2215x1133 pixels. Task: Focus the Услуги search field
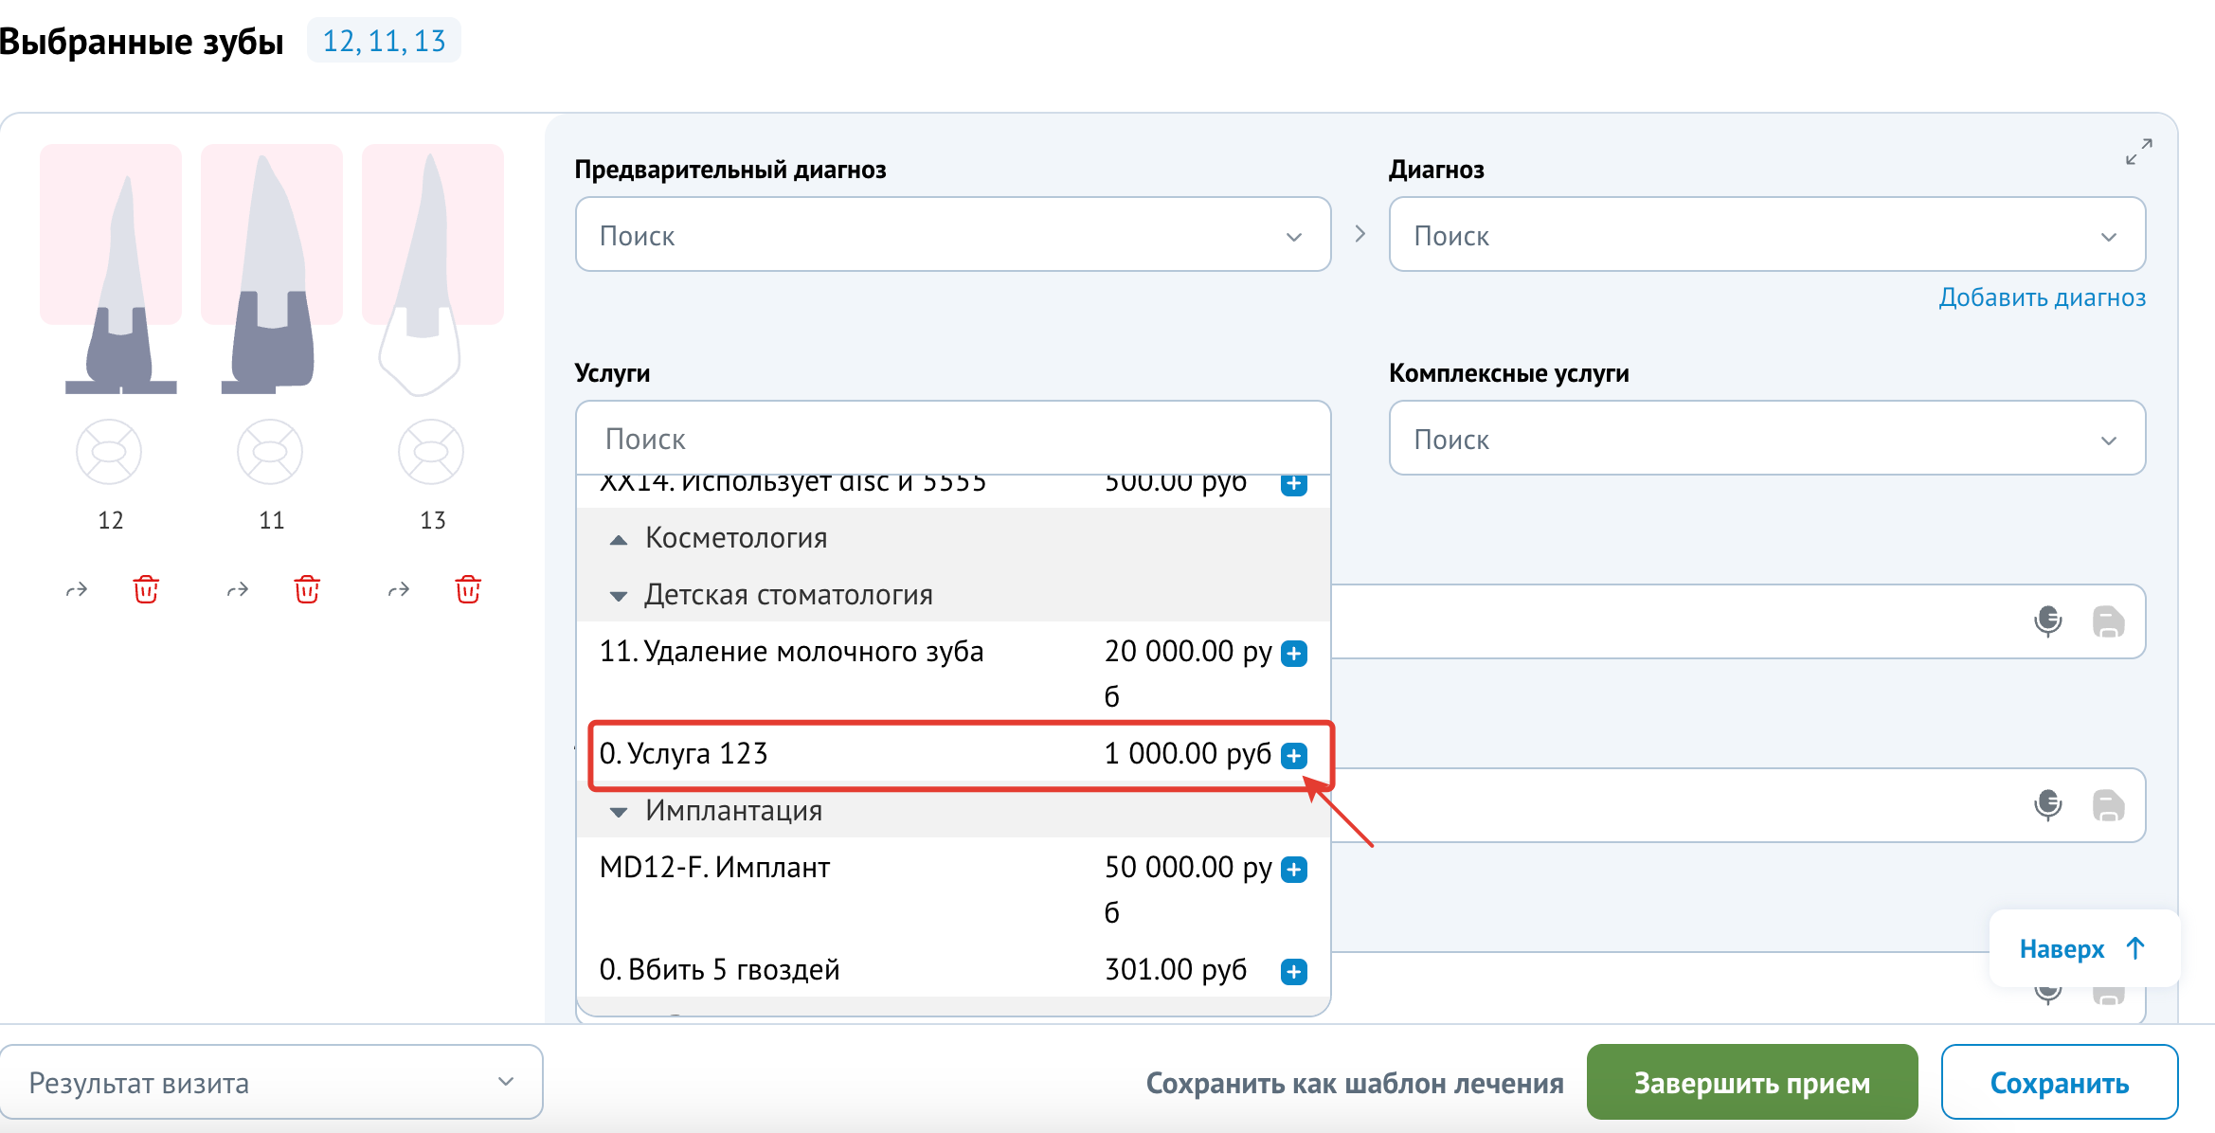pyautogui.click(x=953, y=439)
